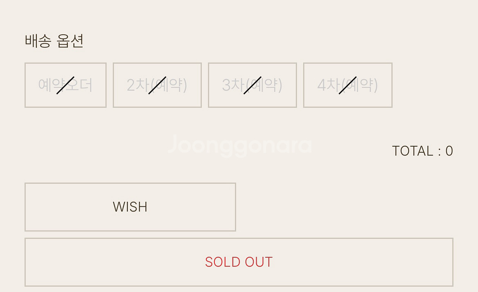
Task: Select the 예약오더 delivery option
Action: (65, 85)
